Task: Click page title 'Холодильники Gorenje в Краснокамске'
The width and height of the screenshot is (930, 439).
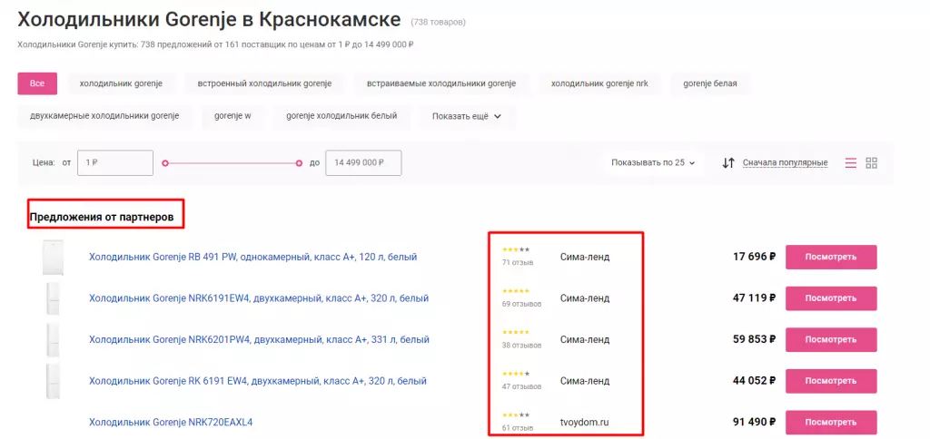Action: click(x=210, y=20)
